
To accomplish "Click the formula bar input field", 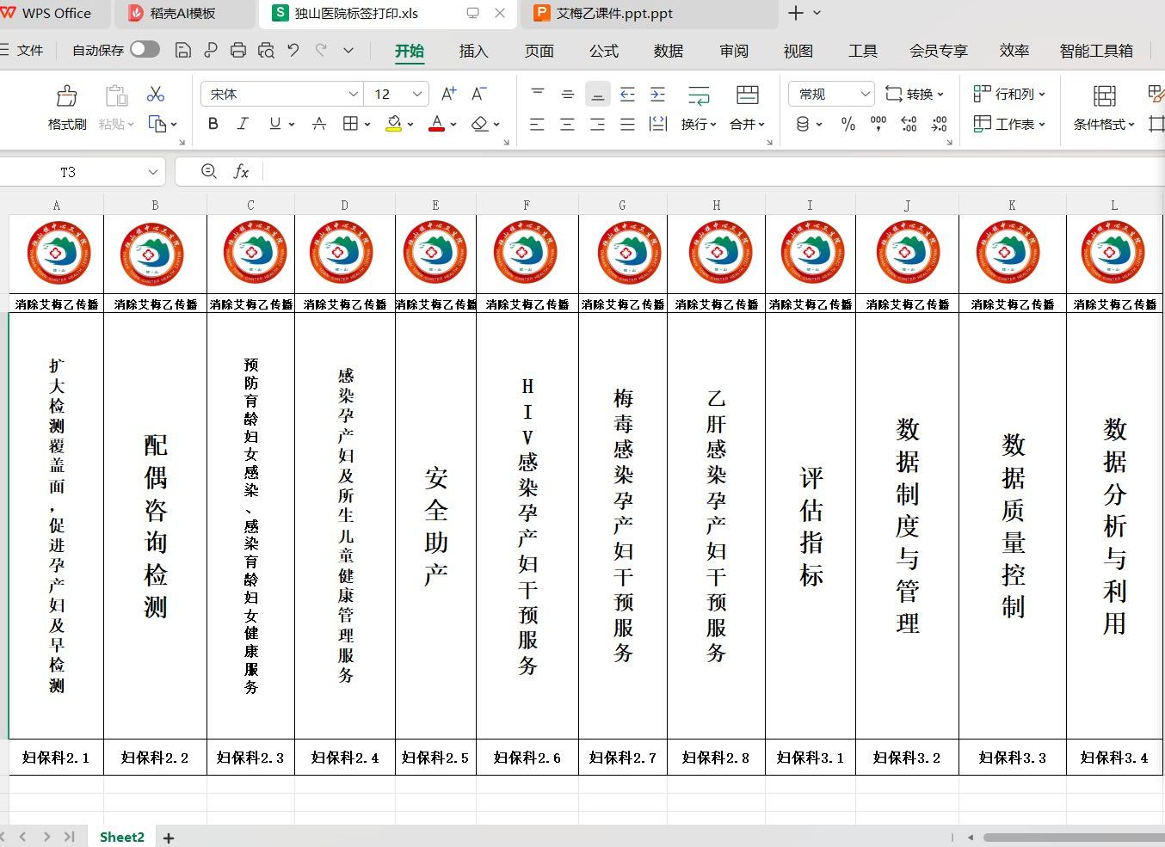I will point(712,172).
